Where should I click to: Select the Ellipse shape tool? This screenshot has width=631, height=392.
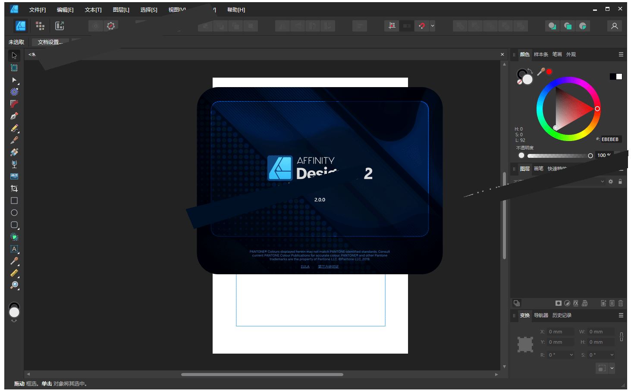14,213
